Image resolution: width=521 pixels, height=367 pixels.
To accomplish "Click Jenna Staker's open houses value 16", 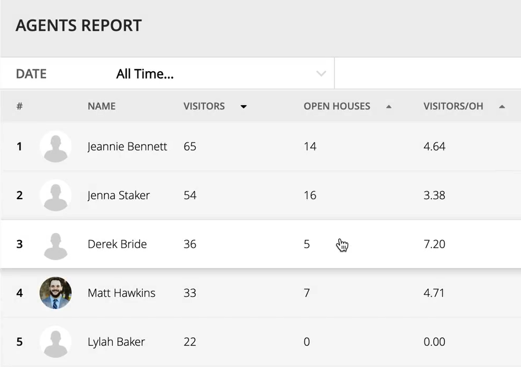I will (x=310, y=195).
